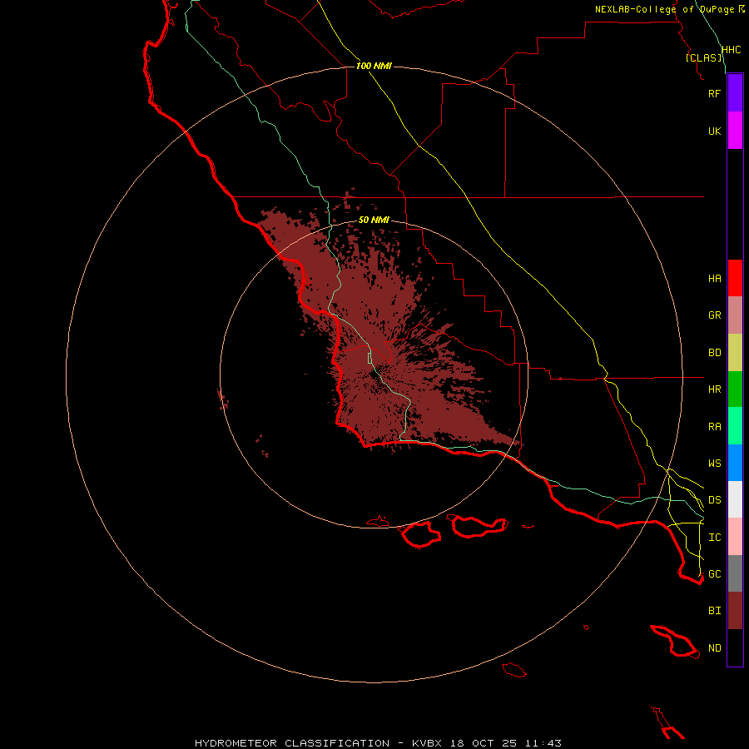Image resolution: width=749 pixels, height=749 pixels.
Task: Click the 'HR' legend label
Action: pyautogui.click(x=714, y=389)
